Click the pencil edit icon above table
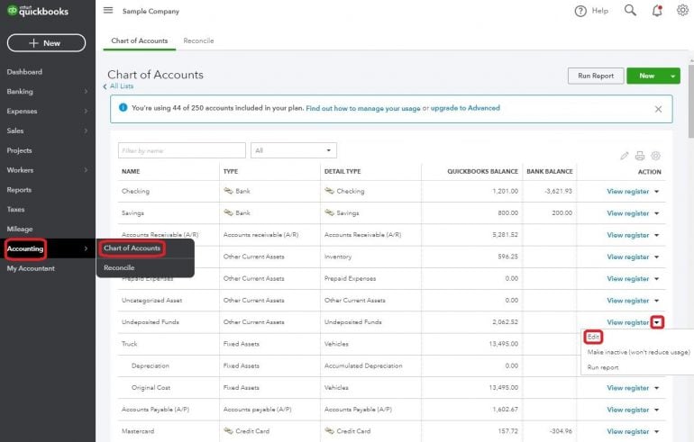The image size is (694, 442). click(x=625, y=156)
